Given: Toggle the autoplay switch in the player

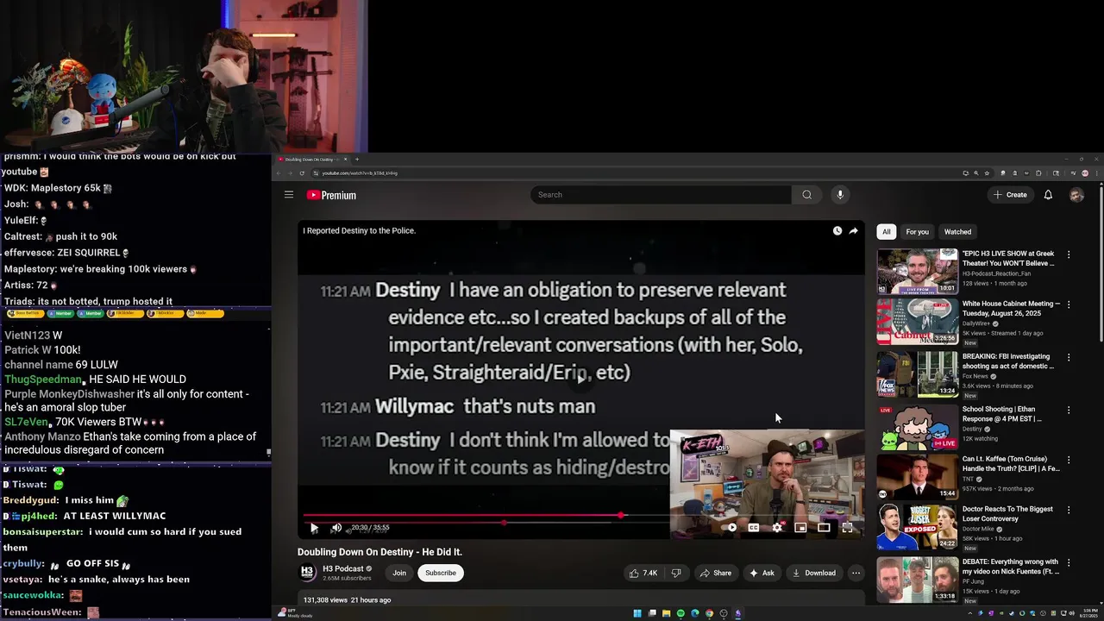Looking at the screenshot, I should click(x=730, y=527).
